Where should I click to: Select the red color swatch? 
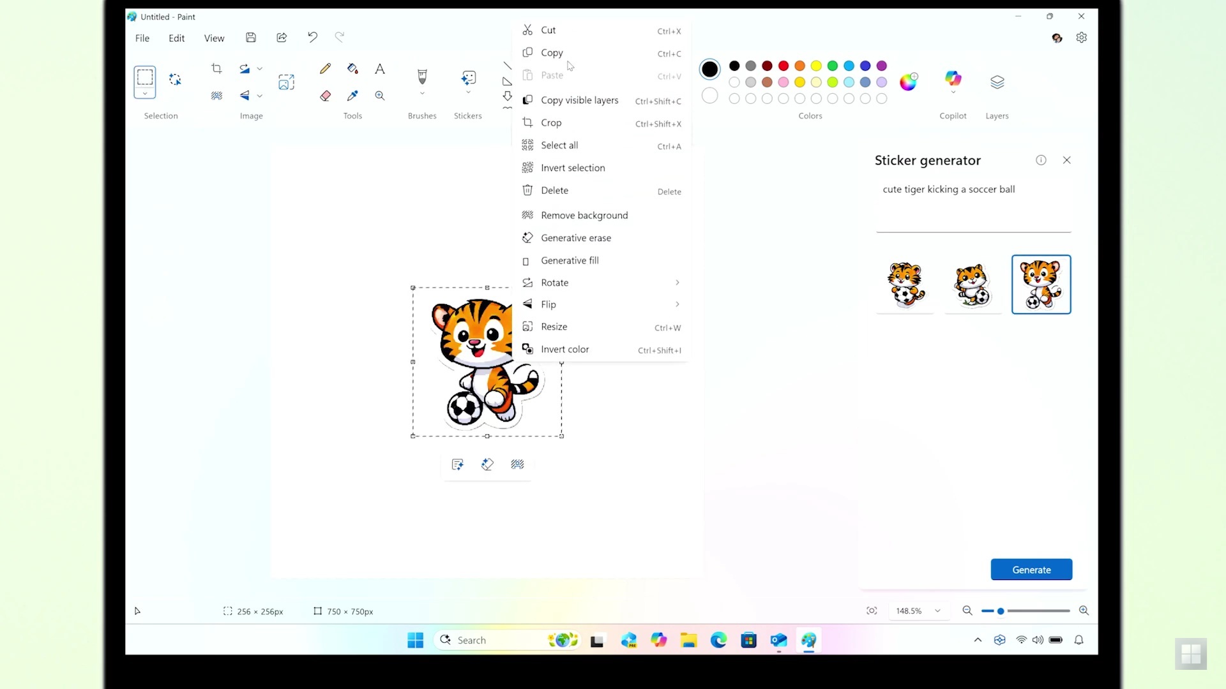click(x=783, y=66)
